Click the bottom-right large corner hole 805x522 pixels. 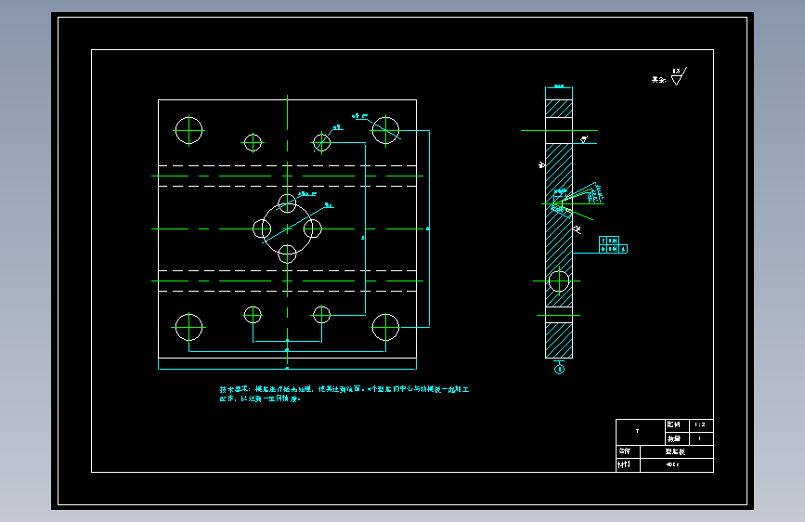click(x=385, y=327)
